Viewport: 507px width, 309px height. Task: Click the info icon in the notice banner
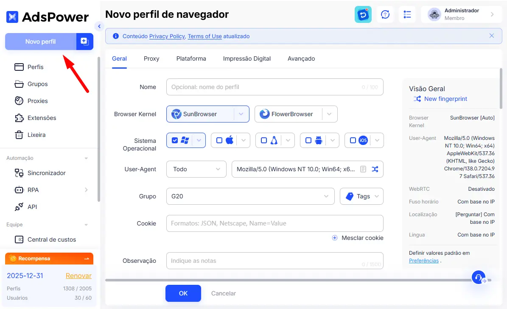tap(115, 36)
